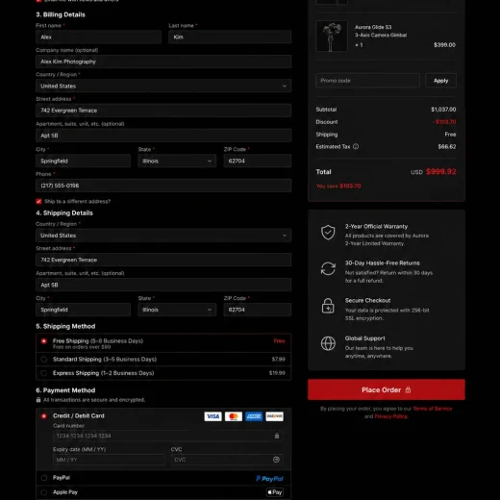Click the Estimated Tax info icon
500x500 pixels.
(356, 146)
